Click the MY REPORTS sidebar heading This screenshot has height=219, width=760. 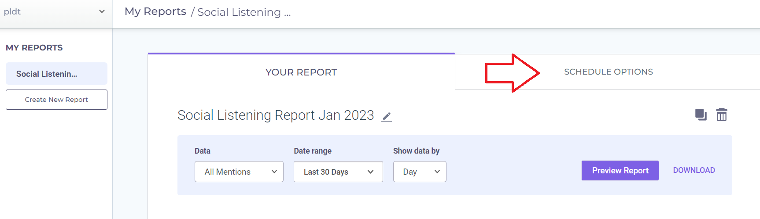point(34,48)
